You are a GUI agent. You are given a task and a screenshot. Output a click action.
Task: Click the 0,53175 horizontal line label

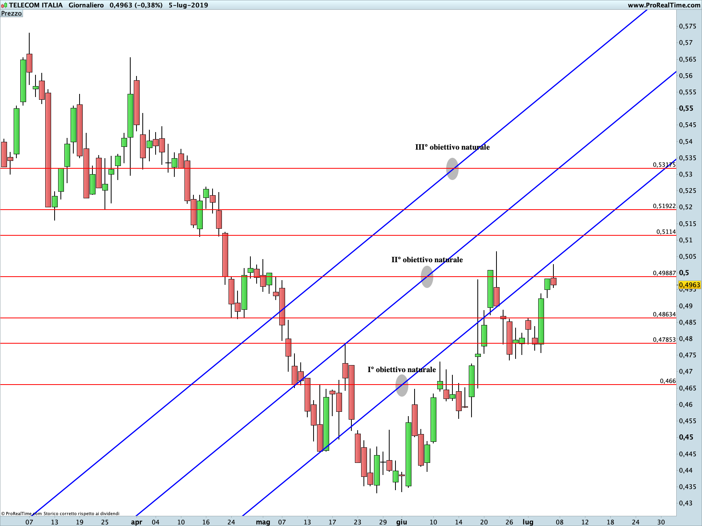click(x=664, y=165)
